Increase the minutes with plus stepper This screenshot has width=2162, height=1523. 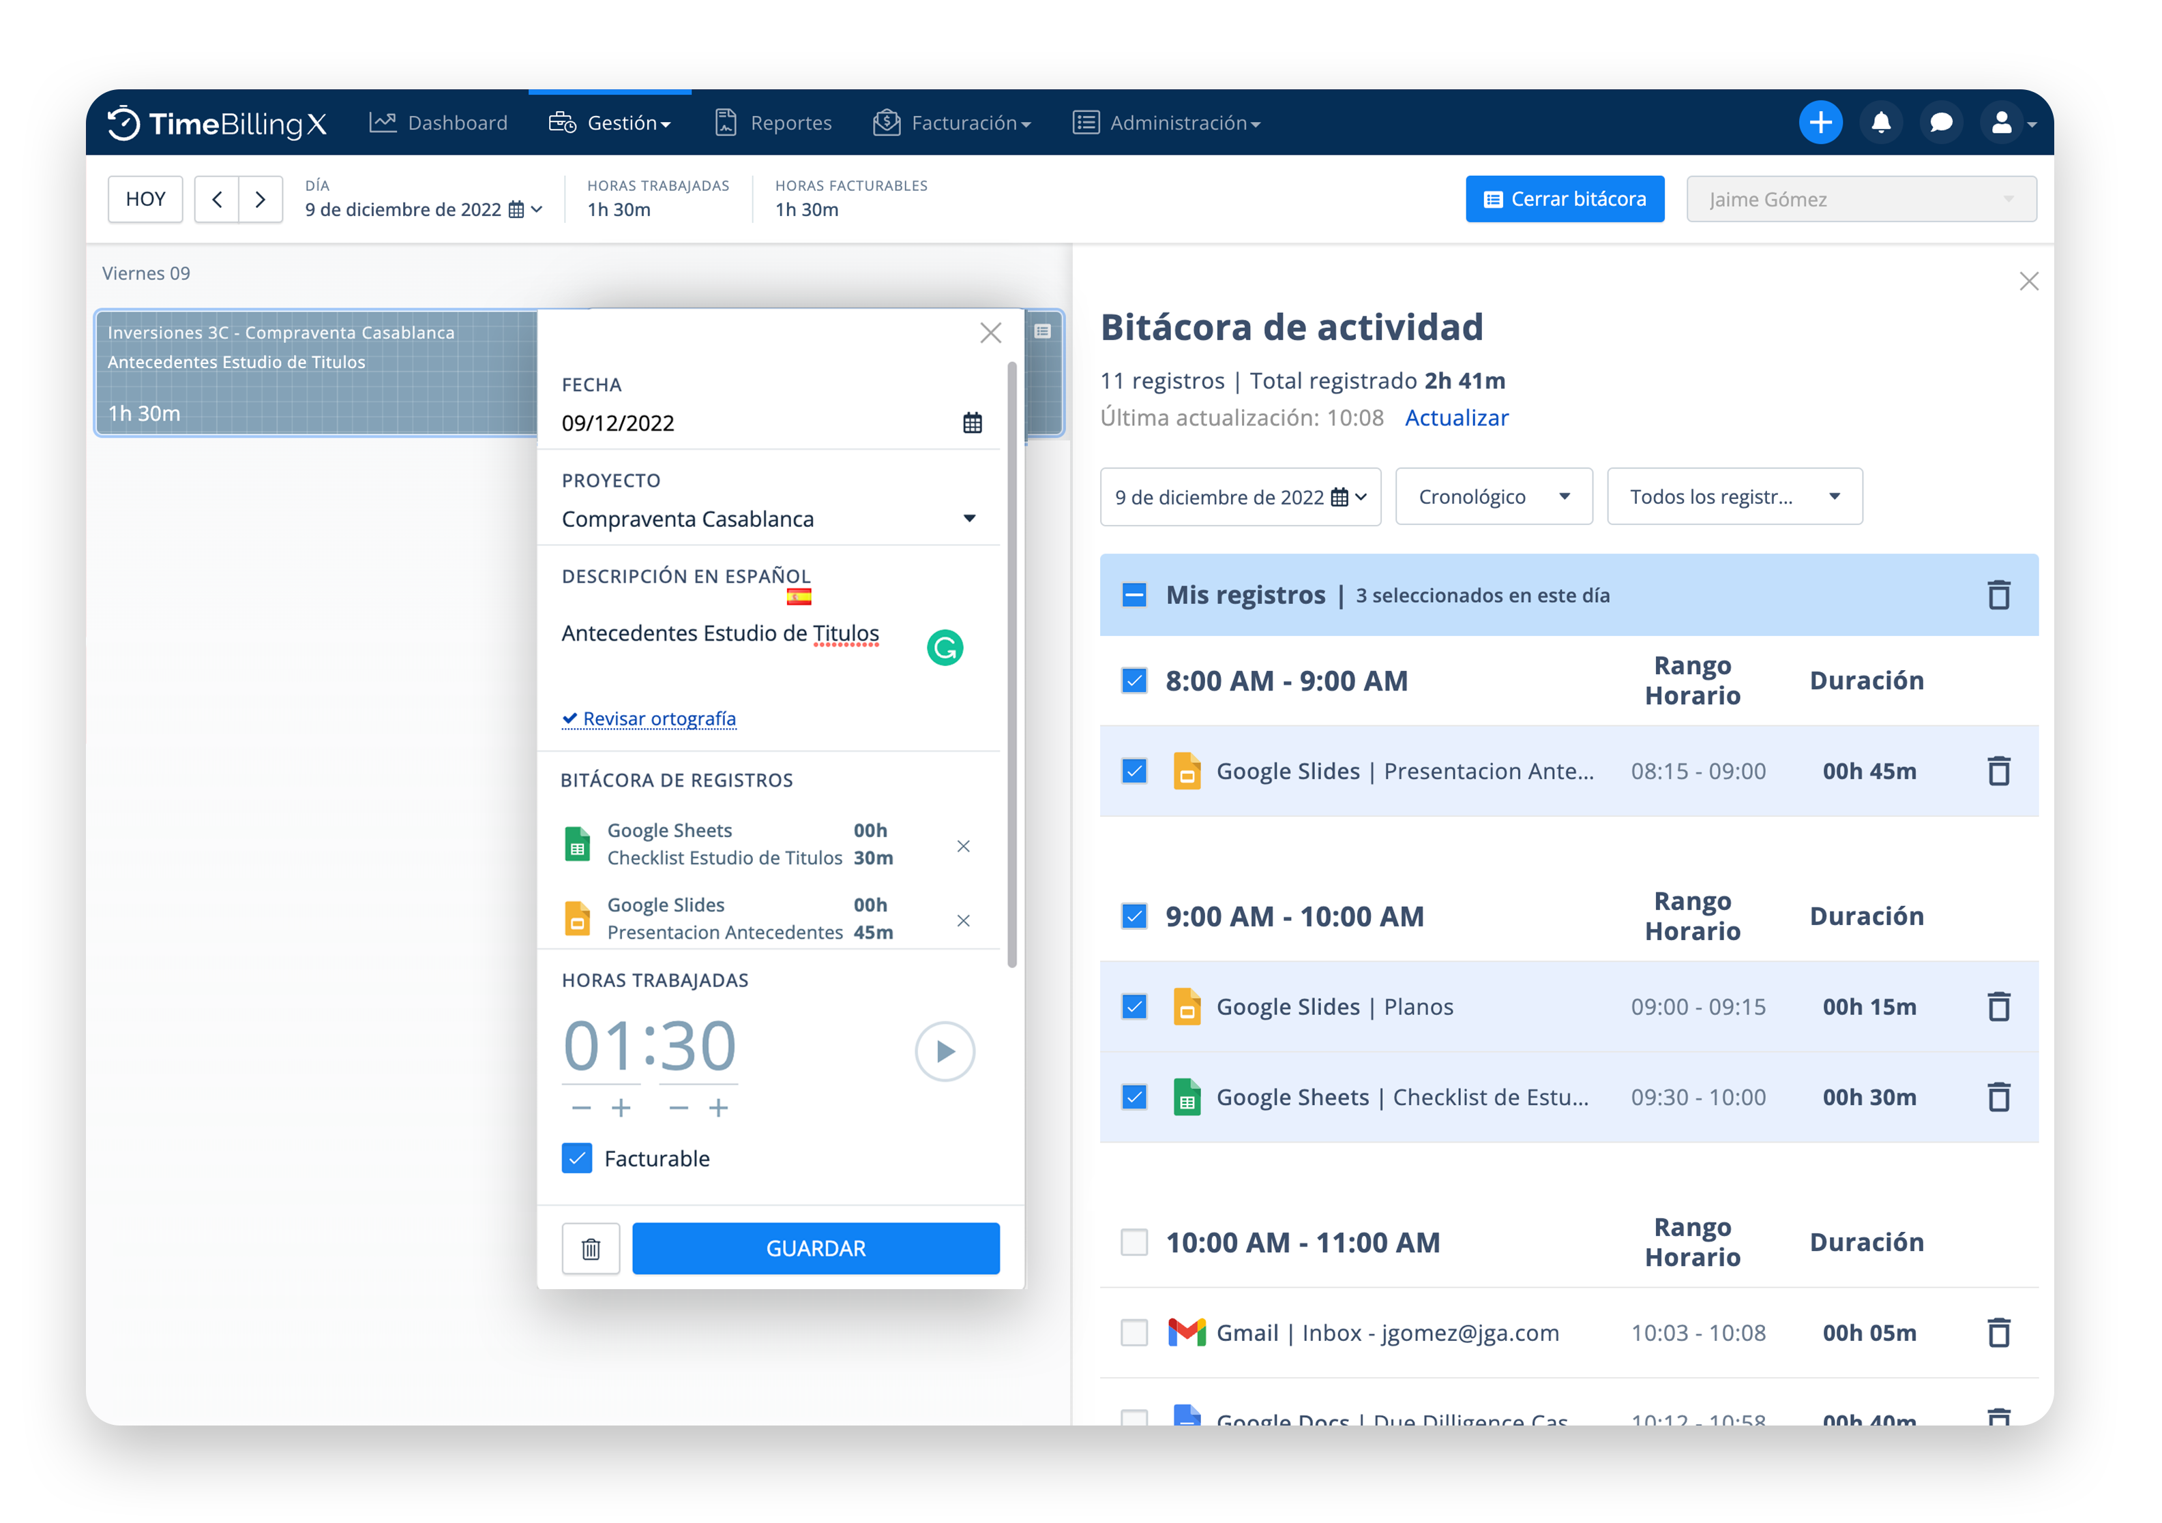718,1108
